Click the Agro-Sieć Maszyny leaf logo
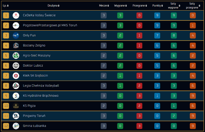 click(16, 55)
